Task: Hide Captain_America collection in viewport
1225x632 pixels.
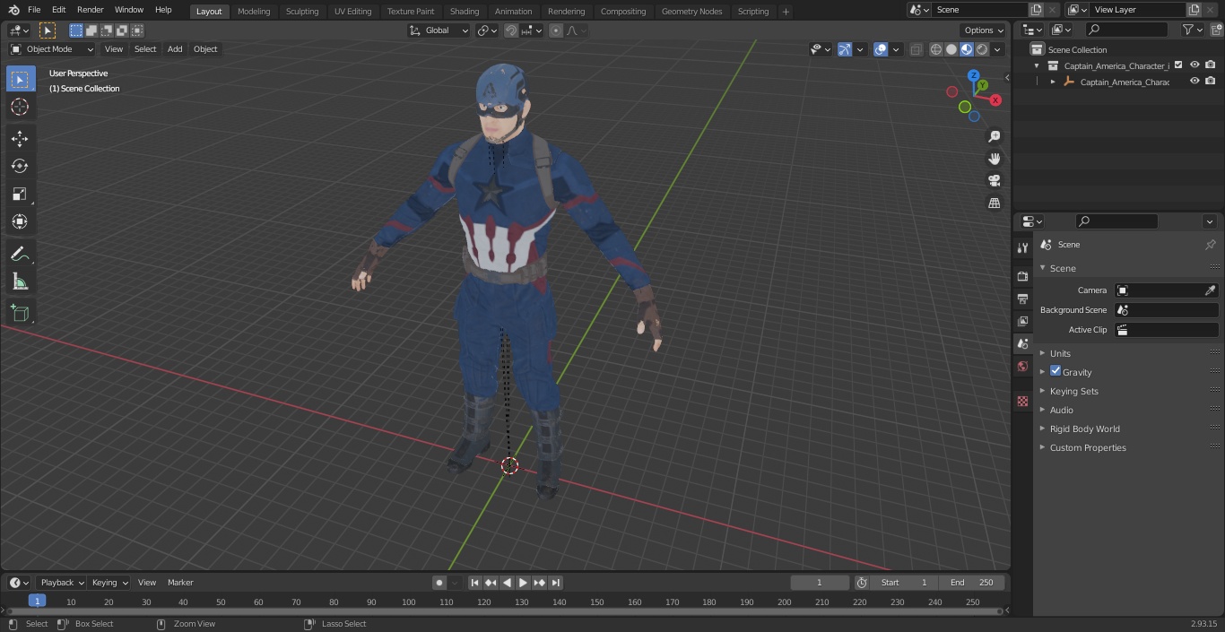Action: point(1195,65)
